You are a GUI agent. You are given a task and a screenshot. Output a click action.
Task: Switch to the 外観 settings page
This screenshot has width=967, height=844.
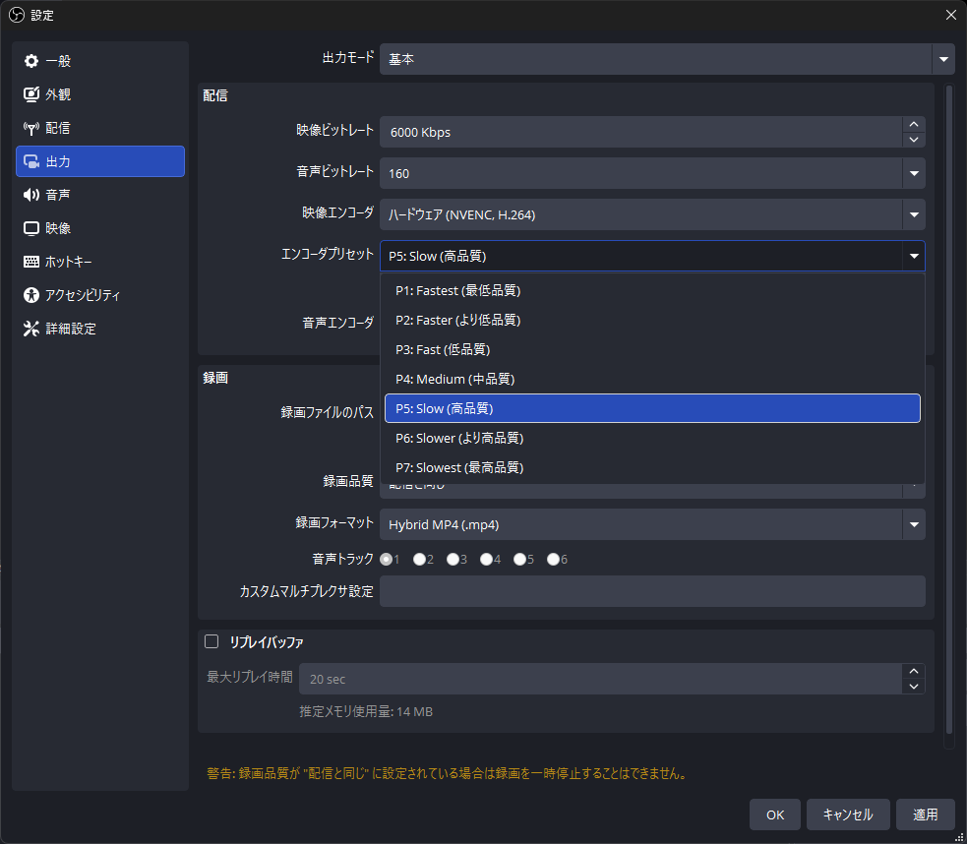click(x=100, y=94)
